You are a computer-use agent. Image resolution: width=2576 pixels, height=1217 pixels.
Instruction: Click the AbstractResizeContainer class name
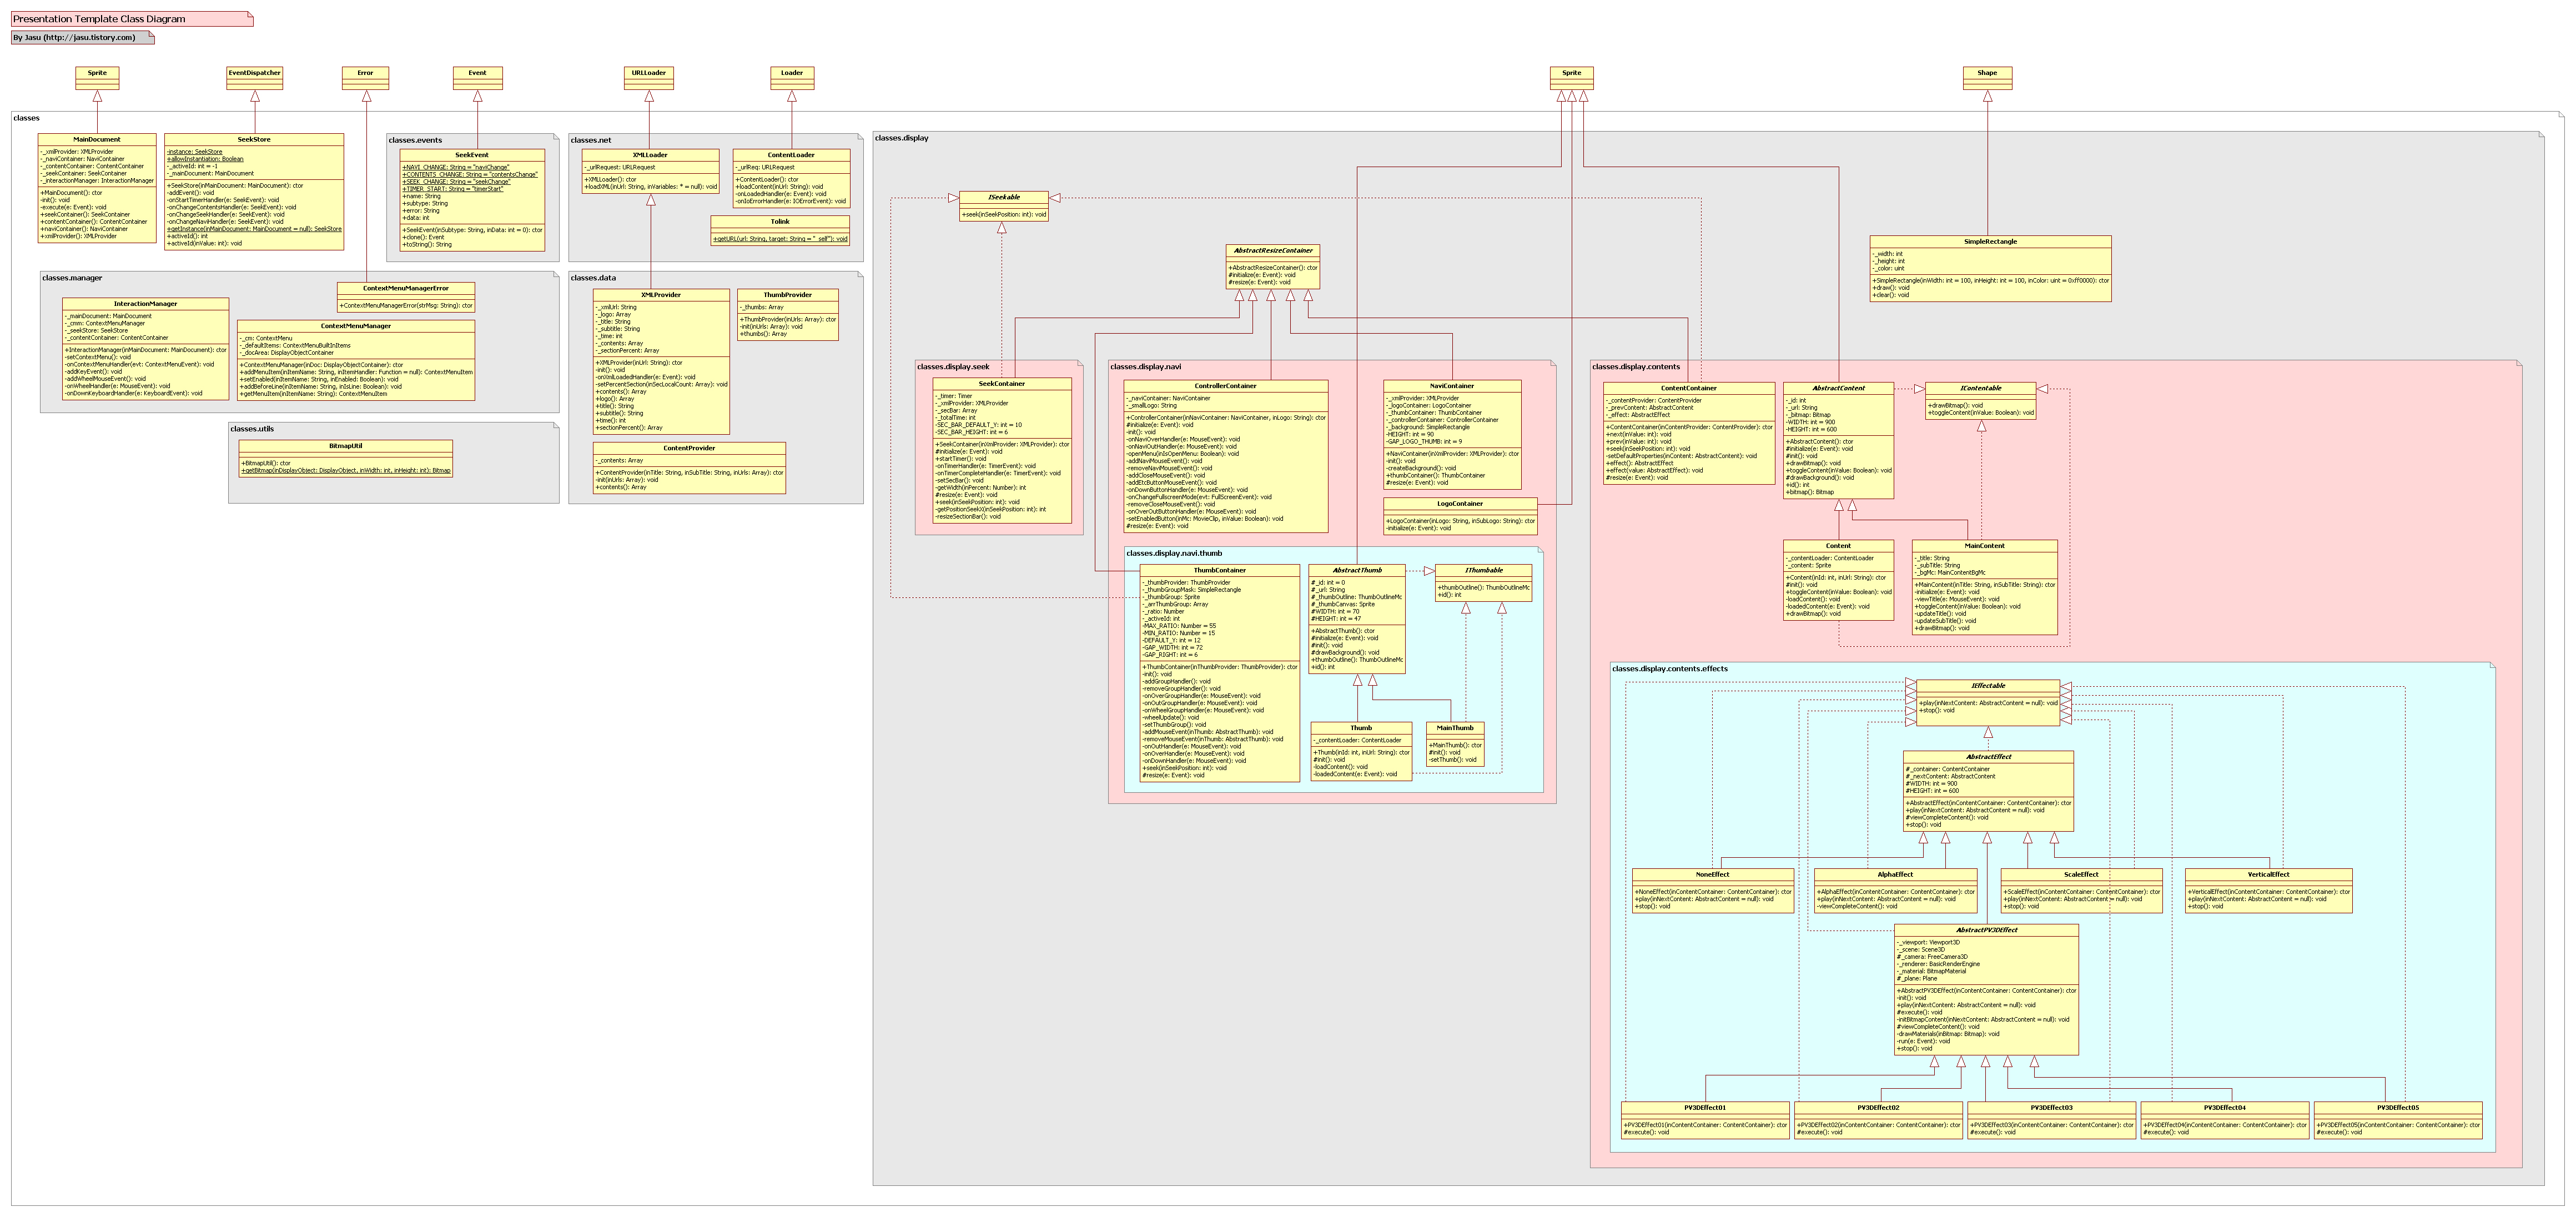(x=1273, y=250)
